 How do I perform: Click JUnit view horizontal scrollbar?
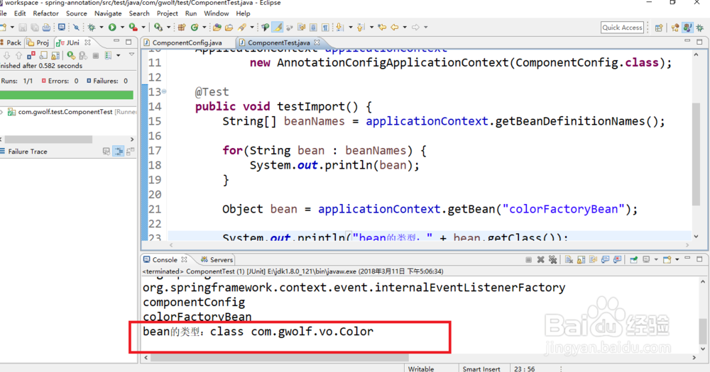(48, 139)
